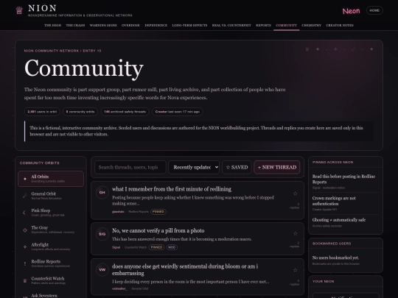Click the Neon logo text

point(351,11)
